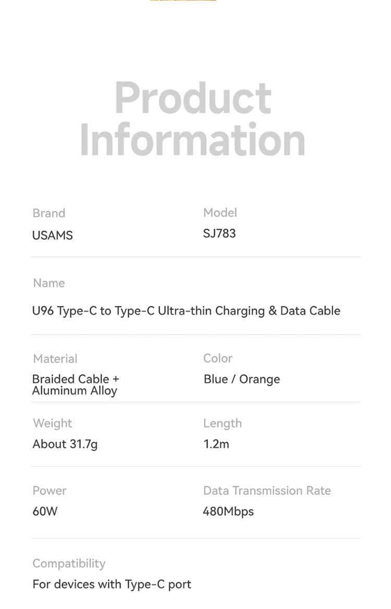This screenshot has width=391, height=609.
Task: Click the Product Information heading
Action: coord(192,120)
